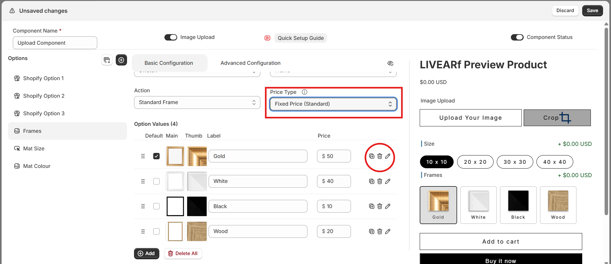The image size is (611, 264).
Task: Click the preview eye icon
Action: [x=390, y=63]
